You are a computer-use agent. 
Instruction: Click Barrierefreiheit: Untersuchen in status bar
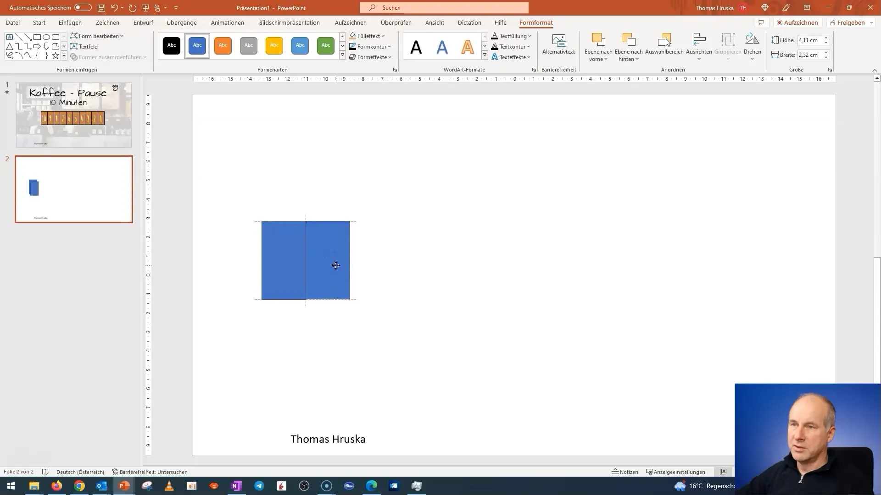[150, 472]
